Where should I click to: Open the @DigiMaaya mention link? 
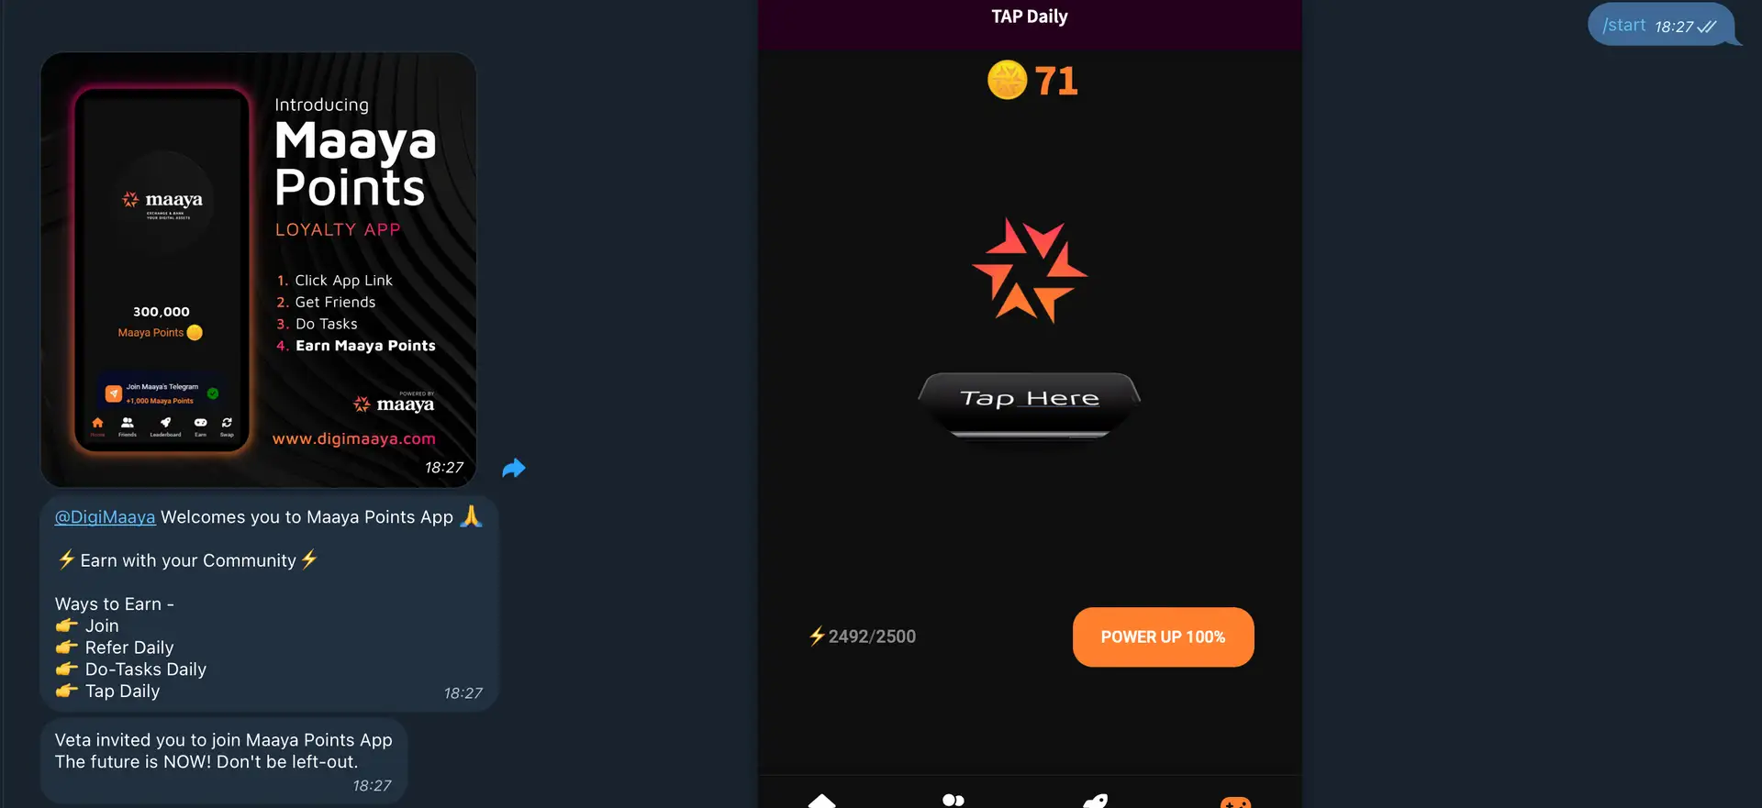pyautogui.click(x=105, y=517)
